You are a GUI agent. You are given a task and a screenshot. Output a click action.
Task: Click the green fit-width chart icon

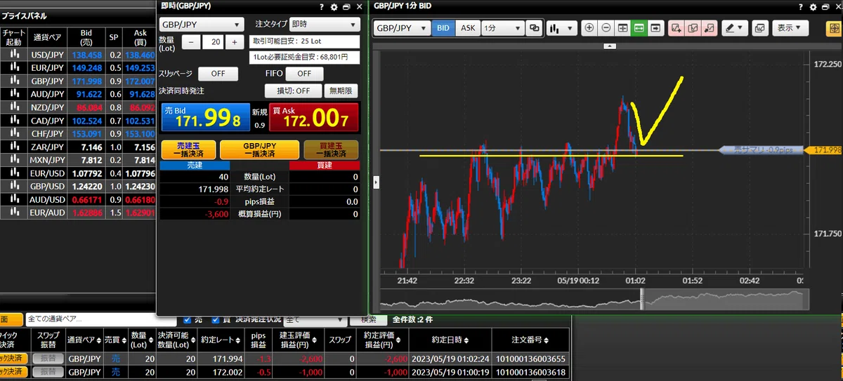click(639, 28)
